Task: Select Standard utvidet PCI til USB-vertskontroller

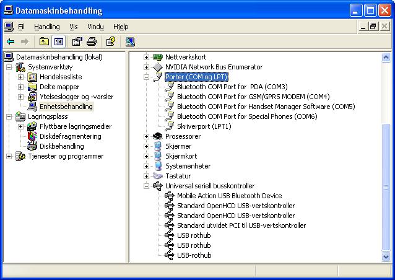Action: click(241, 225)
